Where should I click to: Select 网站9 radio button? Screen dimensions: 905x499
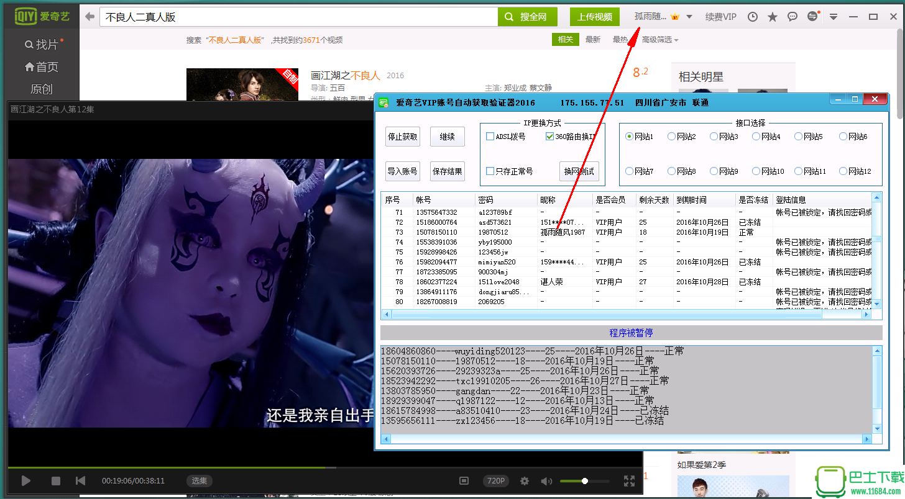714,171
